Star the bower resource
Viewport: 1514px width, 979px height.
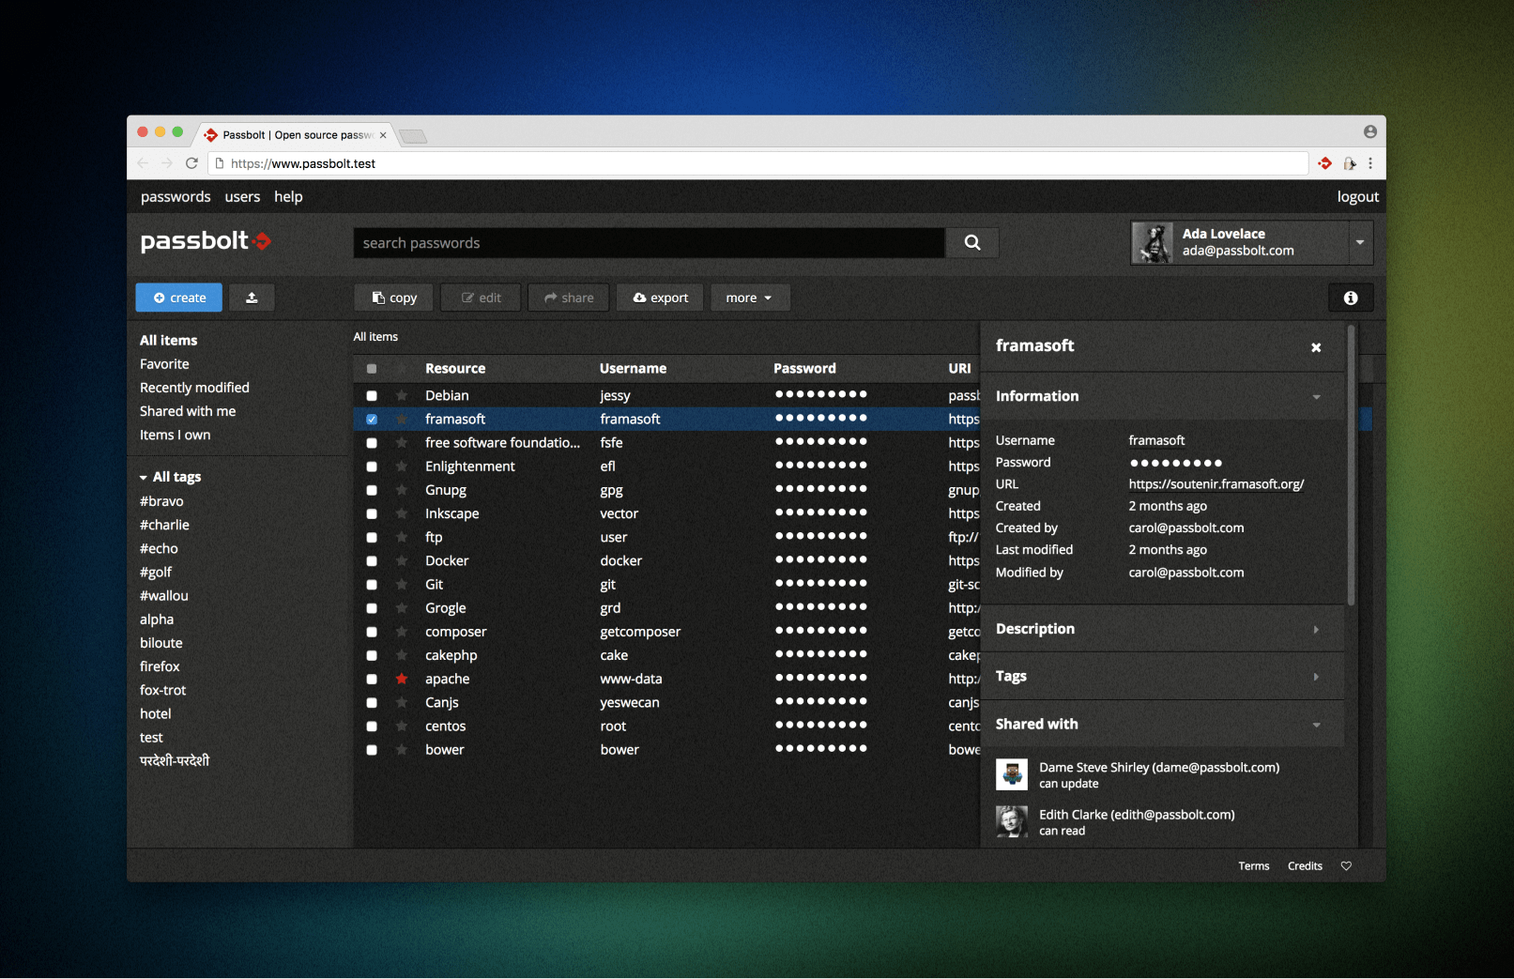402,749
